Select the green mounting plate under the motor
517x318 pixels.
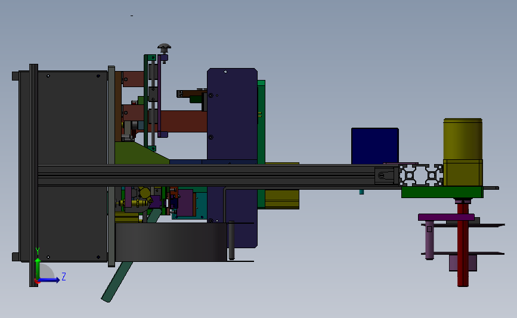[x=442, y=192]
